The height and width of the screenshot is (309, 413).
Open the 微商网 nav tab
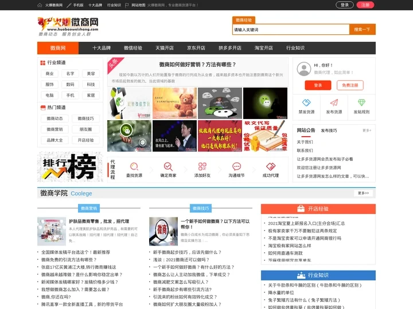[58, 48]
